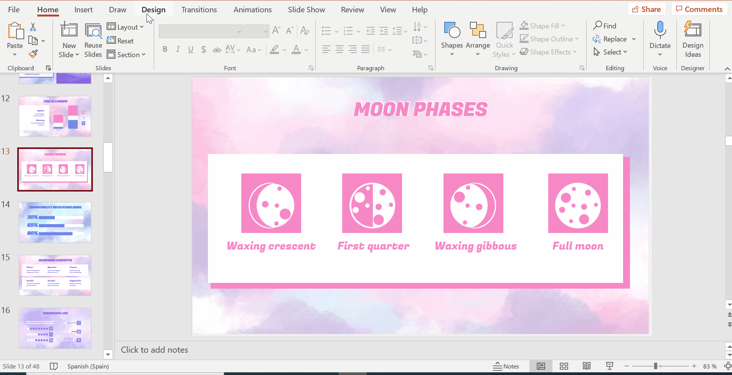Viewport: 732px width, 375px height.
Task: Toggle the Notes pane in status bar
Action: pos(506,366)
